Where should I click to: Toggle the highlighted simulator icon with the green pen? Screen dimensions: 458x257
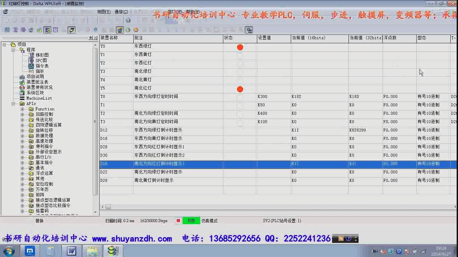[x=72, y=30]
